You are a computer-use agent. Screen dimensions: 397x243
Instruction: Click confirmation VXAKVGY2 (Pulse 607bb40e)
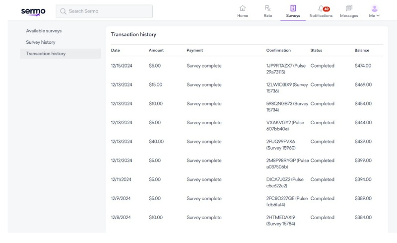pyautogui.click(x=285, y=126)
